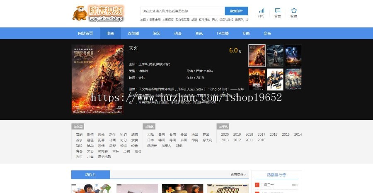Filter by region 香港
373x193 pixels.
point(162,134)
